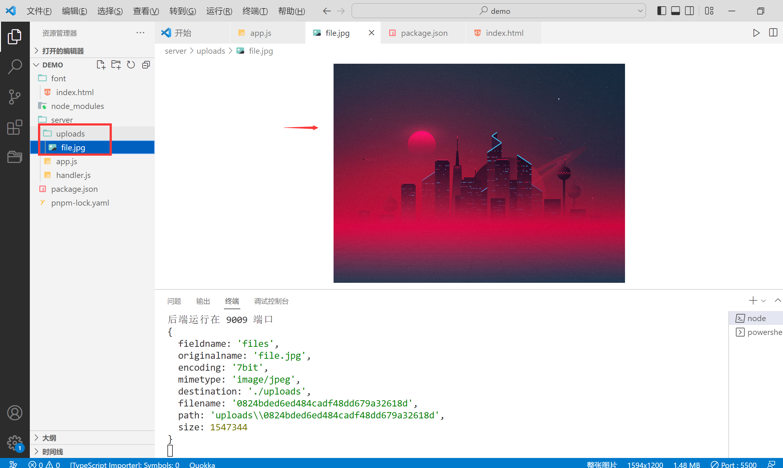The height and width of the screenshot is (468, 783).
Task: Open the Source Control view
Action: pyautogui.click(x=14, y=97)
